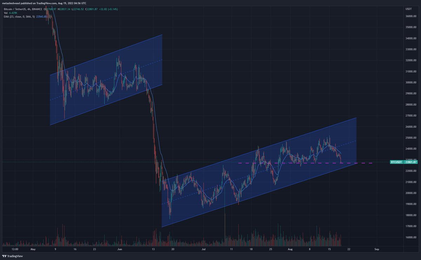Click the 28000.00 price axis label

point(410,105)
